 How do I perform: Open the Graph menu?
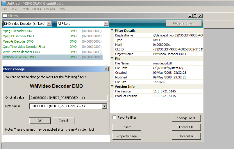(25, 9)
